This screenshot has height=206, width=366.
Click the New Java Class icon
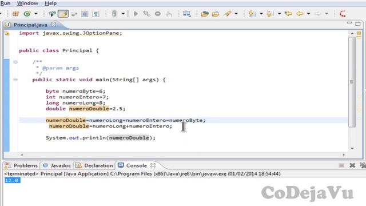pyautogui.click(x=27, y=14)
